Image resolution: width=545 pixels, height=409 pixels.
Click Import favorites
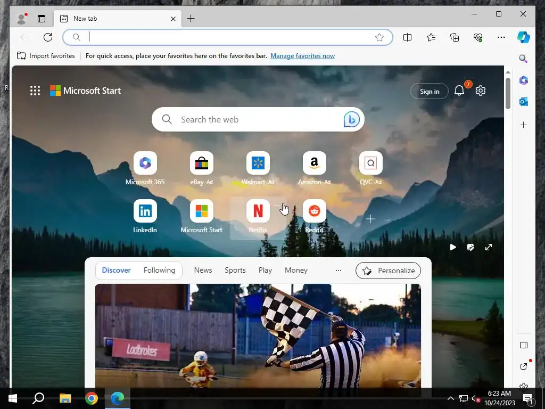point(46,55)
